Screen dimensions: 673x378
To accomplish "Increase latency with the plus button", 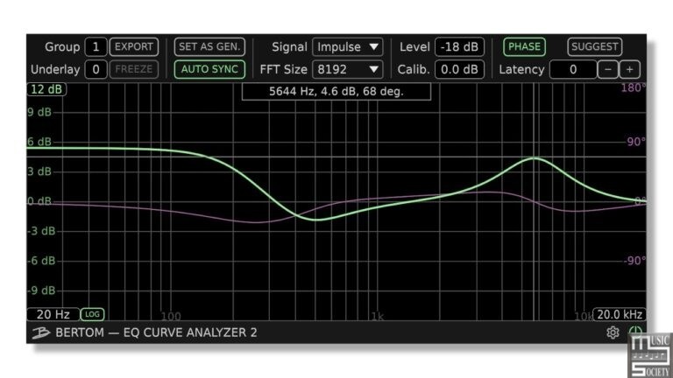I will (630, 69).
